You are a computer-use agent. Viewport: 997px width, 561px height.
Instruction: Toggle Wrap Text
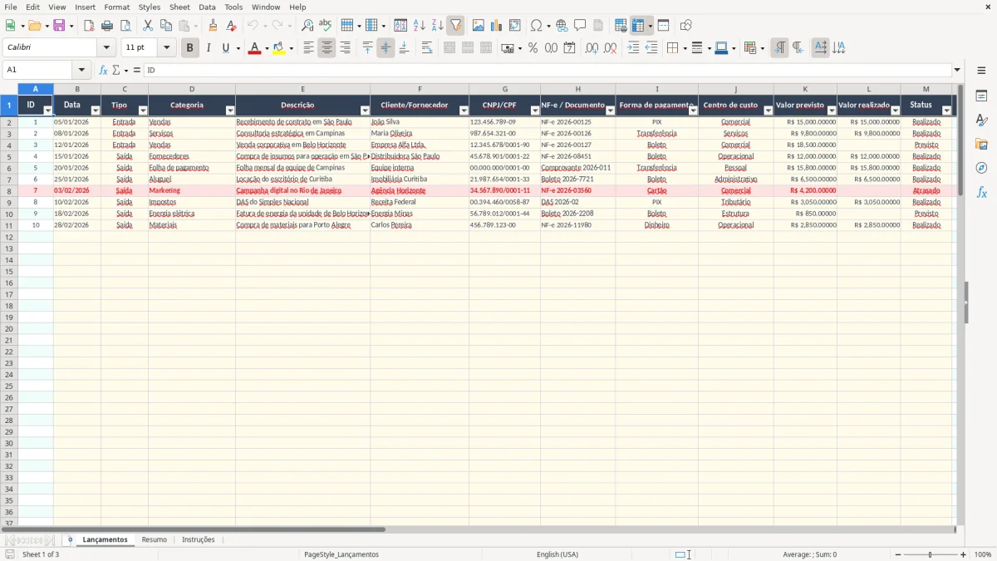click(x=427, y=48)
